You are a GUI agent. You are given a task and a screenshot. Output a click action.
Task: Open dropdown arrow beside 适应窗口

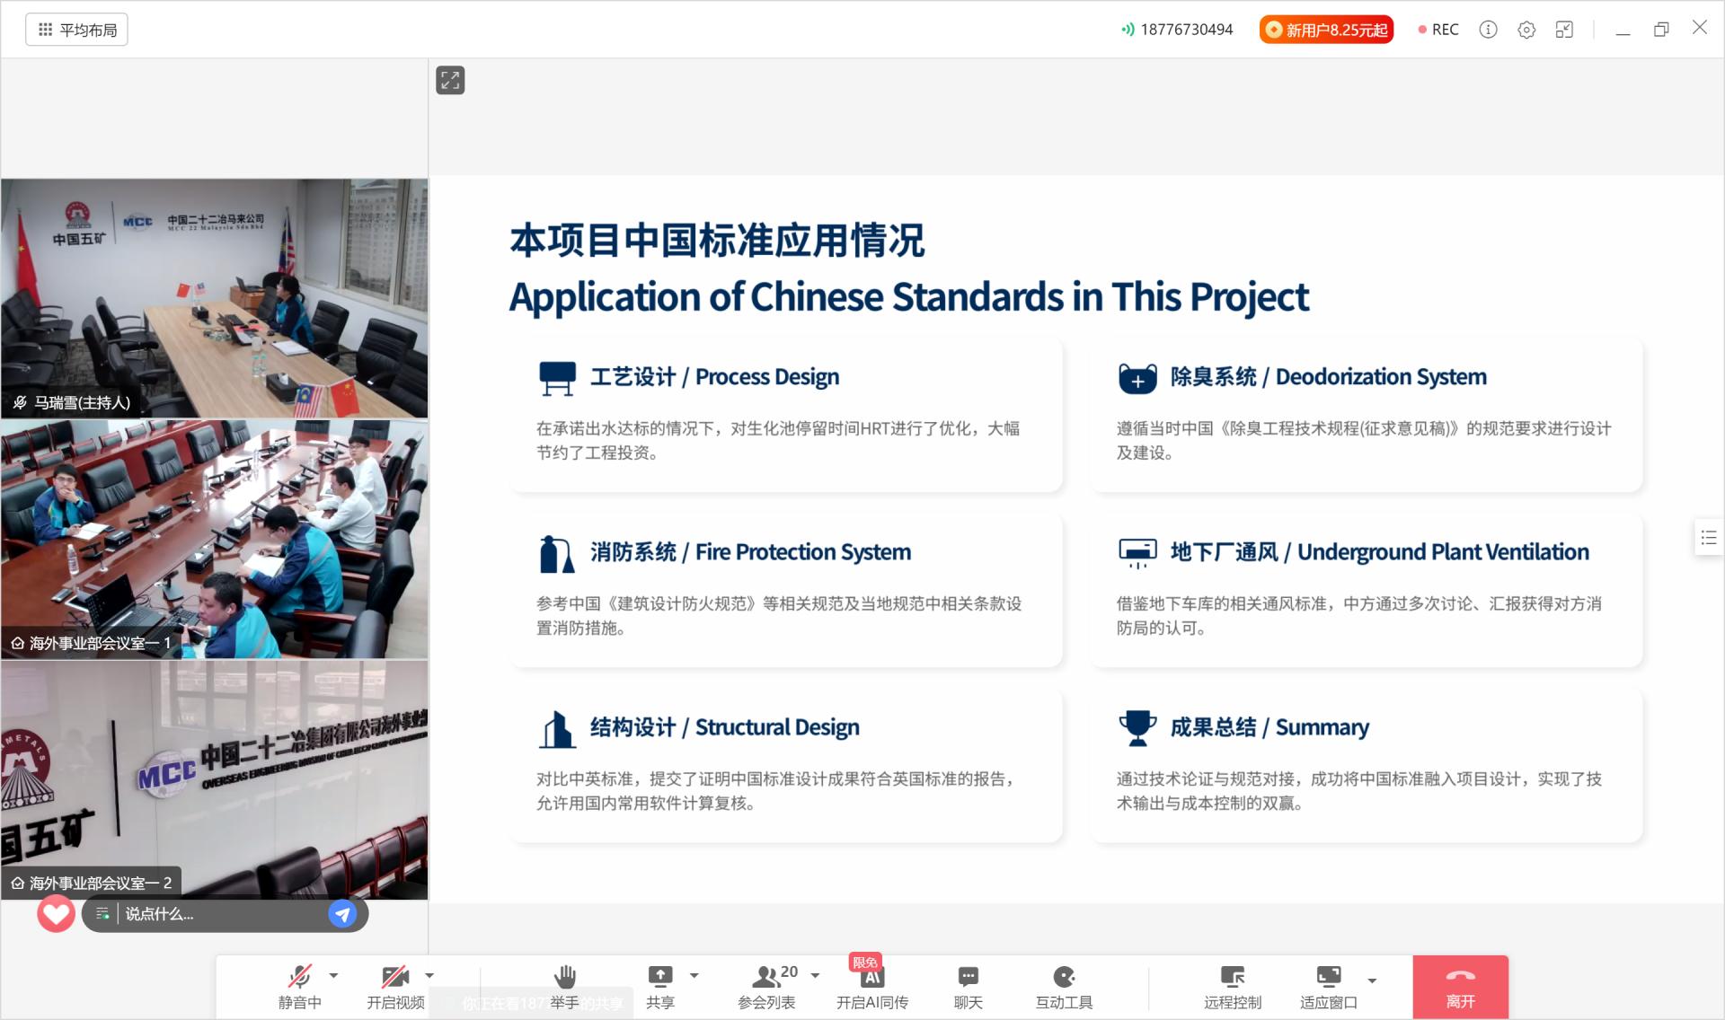pos(1372,980)
